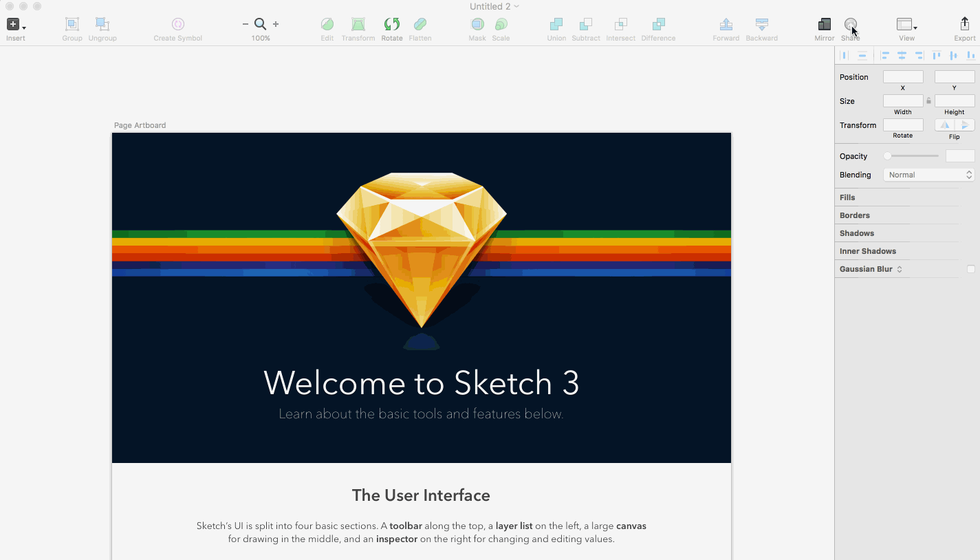Click the Position X input field
The image size is (980, 560).
[x=903, y=77]
